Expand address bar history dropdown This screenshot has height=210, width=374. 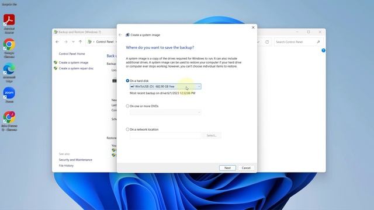coord(258,42)
